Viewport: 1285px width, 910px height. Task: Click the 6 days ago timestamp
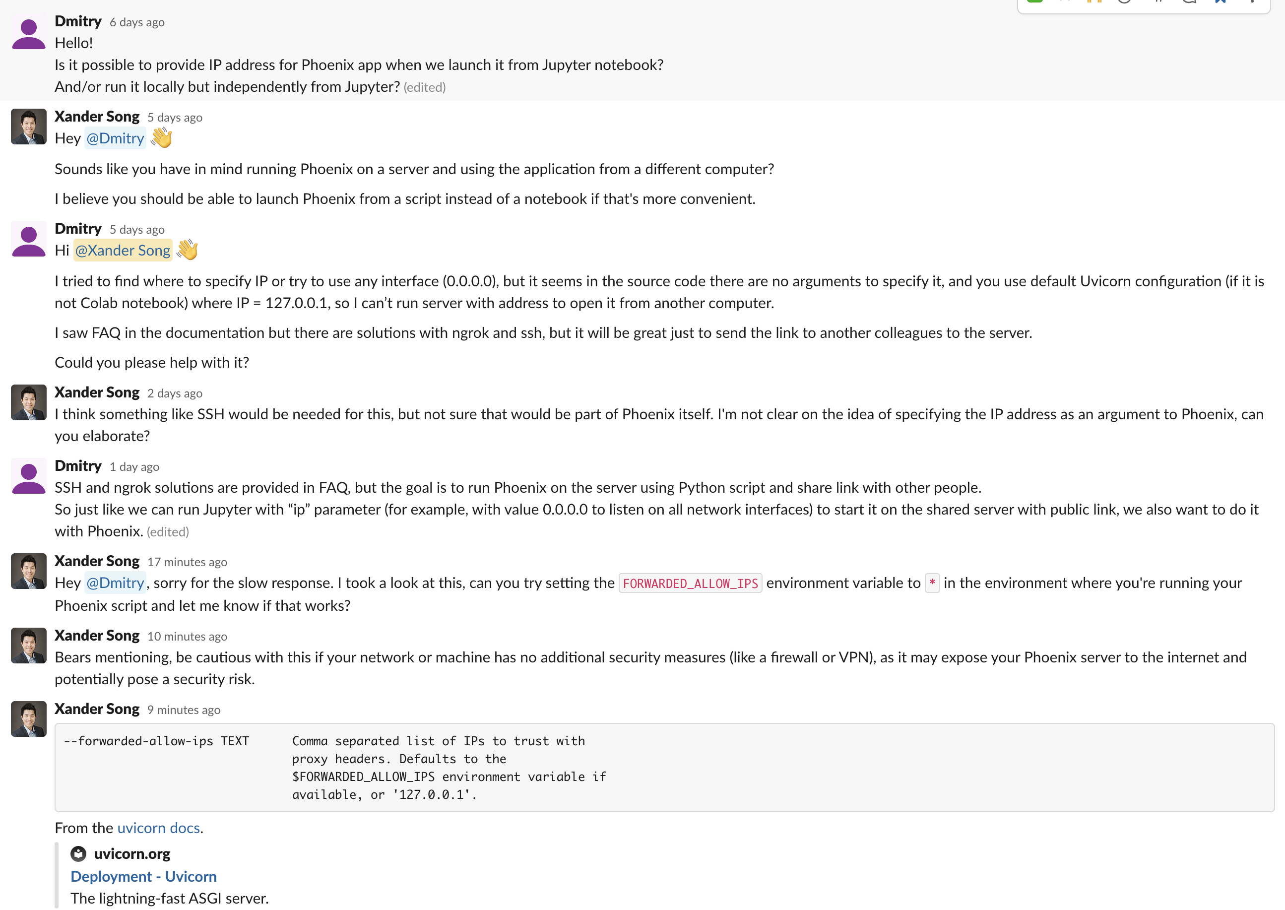(x=136, y=22)
